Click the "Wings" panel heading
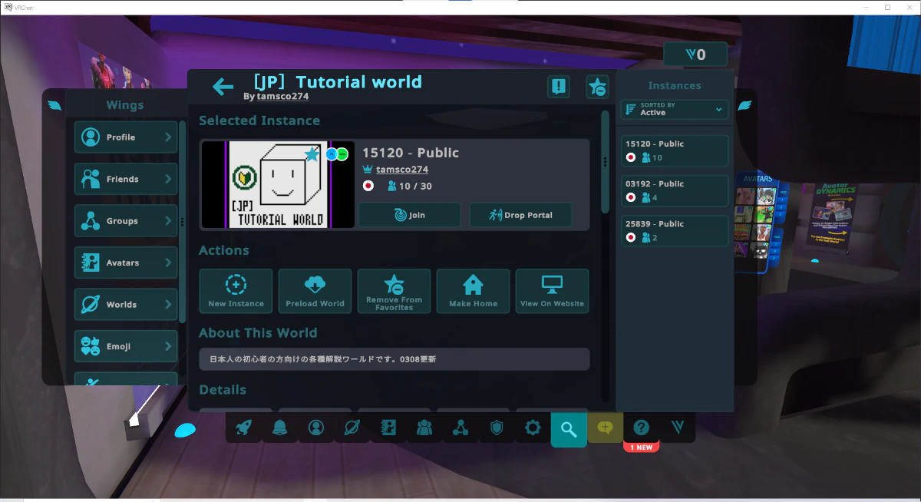Screen dimensions: 921x502 (x=125, y=105)
